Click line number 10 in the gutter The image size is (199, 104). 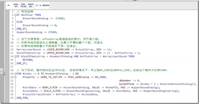coord(12,43)
